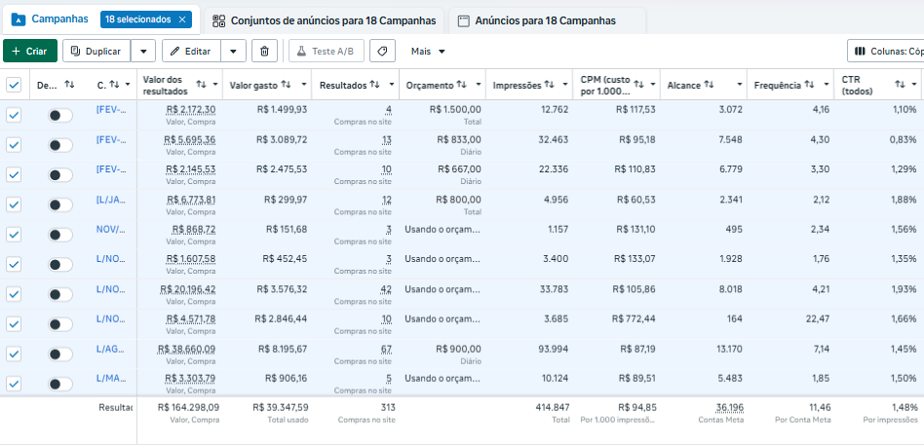Click the green Criar button

30,52
